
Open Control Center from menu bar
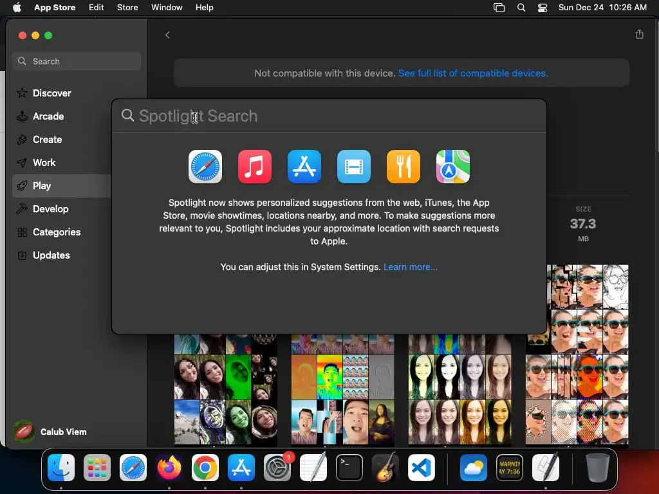pos(543,8)
